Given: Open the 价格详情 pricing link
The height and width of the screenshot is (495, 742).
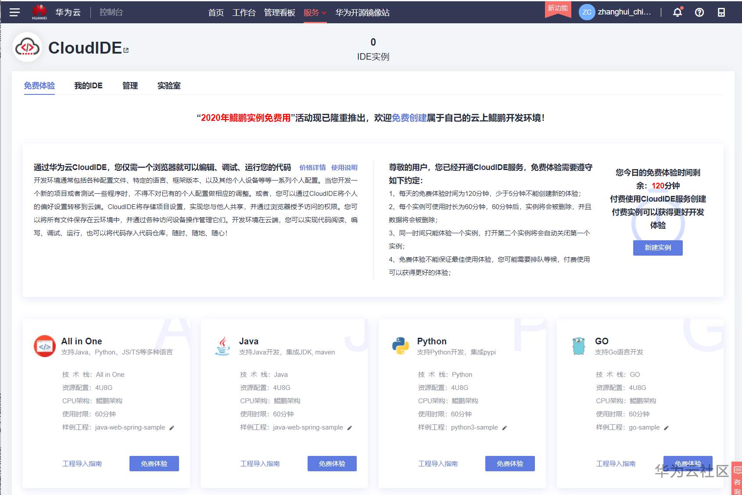Looking at the screenshot, I should (x=312, y=167).
